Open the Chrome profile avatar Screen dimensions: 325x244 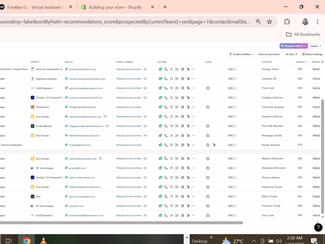(305, 21)
